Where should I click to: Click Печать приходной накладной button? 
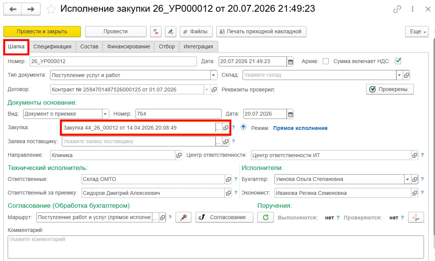[261, 32]
